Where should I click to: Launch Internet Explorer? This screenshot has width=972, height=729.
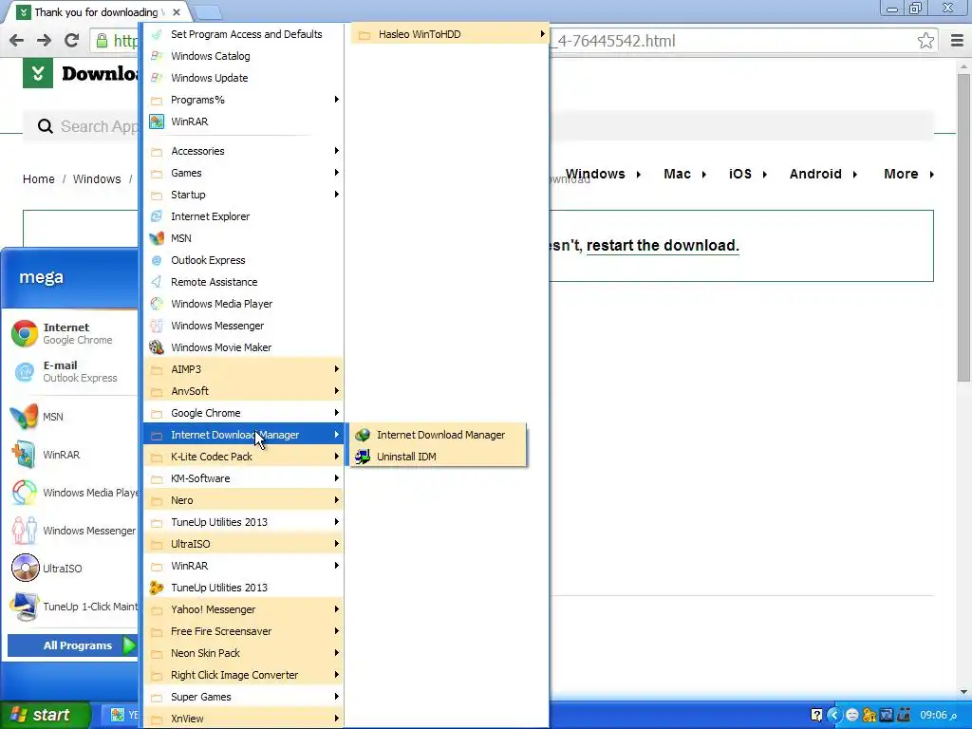coord(244,216)
